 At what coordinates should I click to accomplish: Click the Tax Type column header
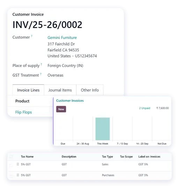tap(107, 157)
